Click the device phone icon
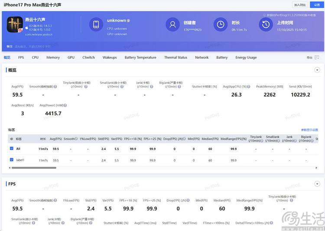 [96, 24]
